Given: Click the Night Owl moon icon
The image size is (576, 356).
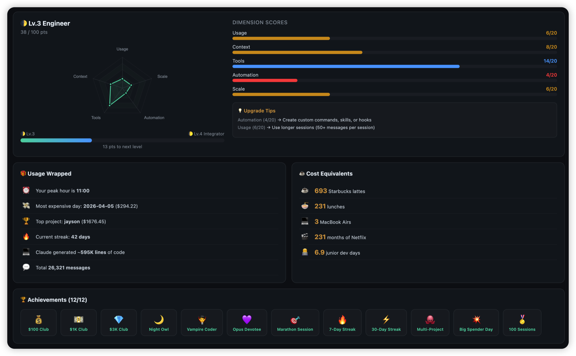Looking at the screenshot, I should (159, 320).
